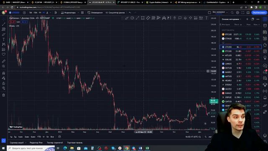Select the 5m timeframe
The height and width of the screenshot is (151, 268).
pyautogui.click(x=31, y=13)
